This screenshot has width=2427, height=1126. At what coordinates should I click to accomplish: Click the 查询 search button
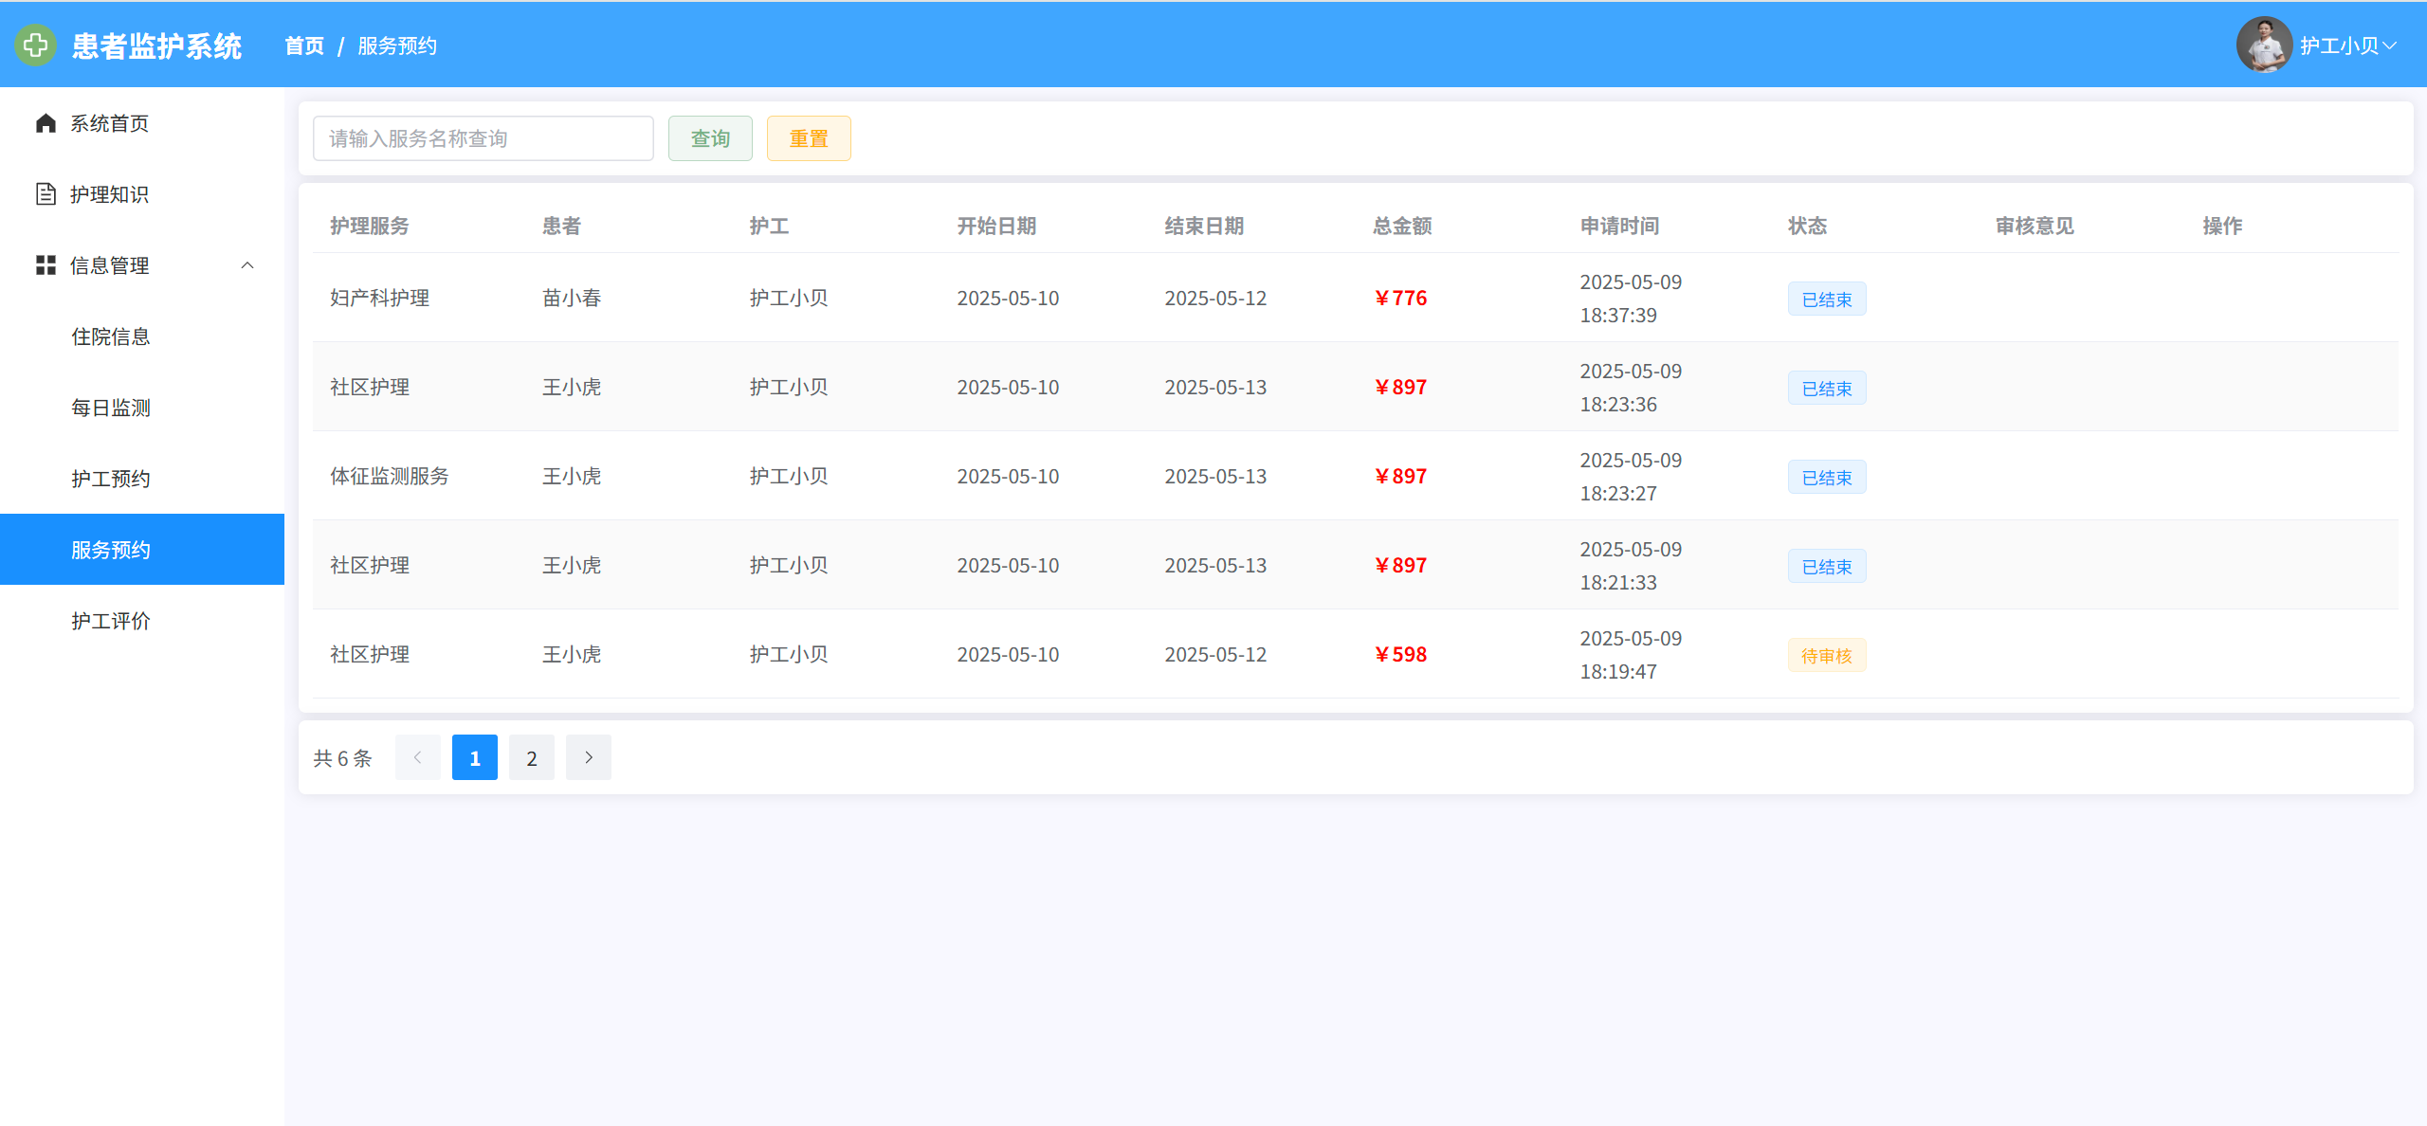[x=710, y=138]
